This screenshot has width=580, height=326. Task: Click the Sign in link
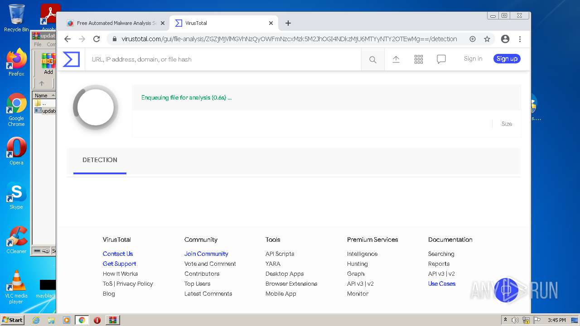473,59
